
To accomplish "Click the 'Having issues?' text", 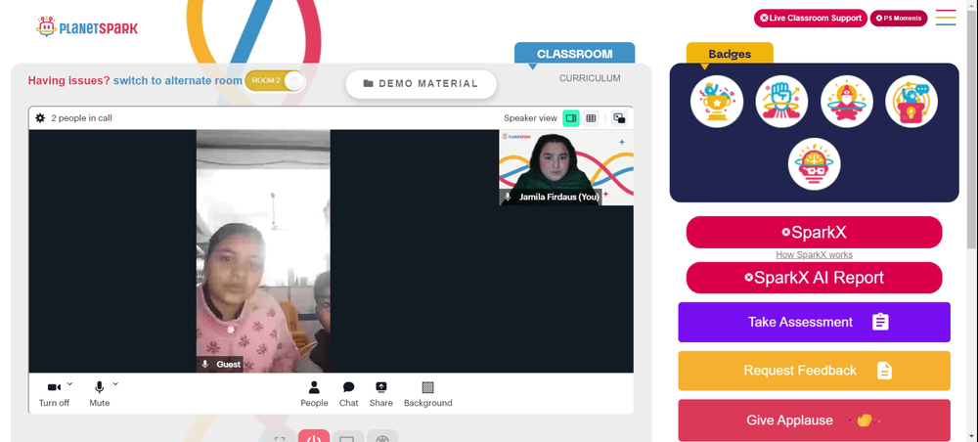I will click(x=68, y=80).
